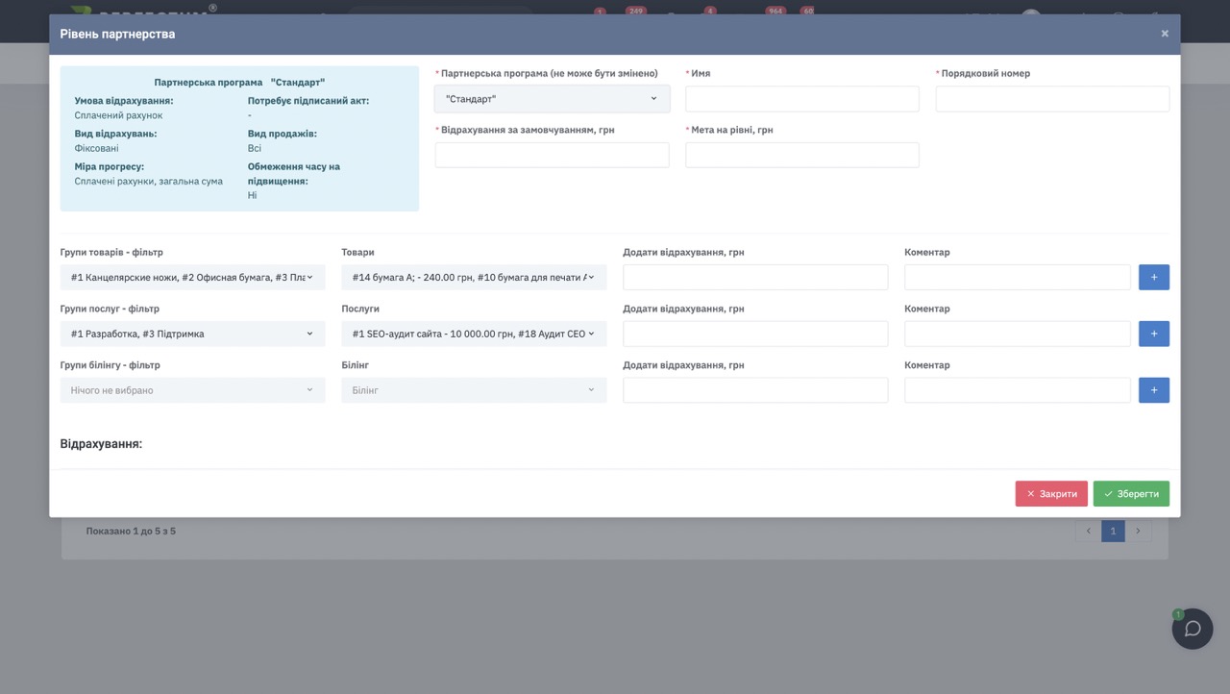
Task: Focus the Мета на рівні field
Action: point(801,156)
